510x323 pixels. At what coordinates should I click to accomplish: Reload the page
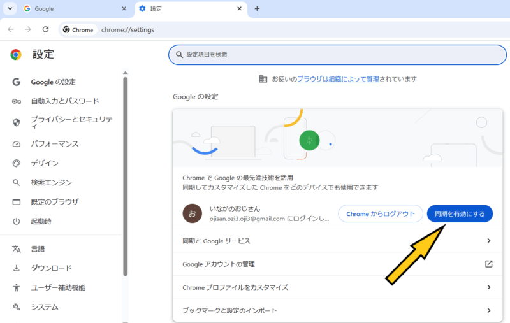pos(45,29)
